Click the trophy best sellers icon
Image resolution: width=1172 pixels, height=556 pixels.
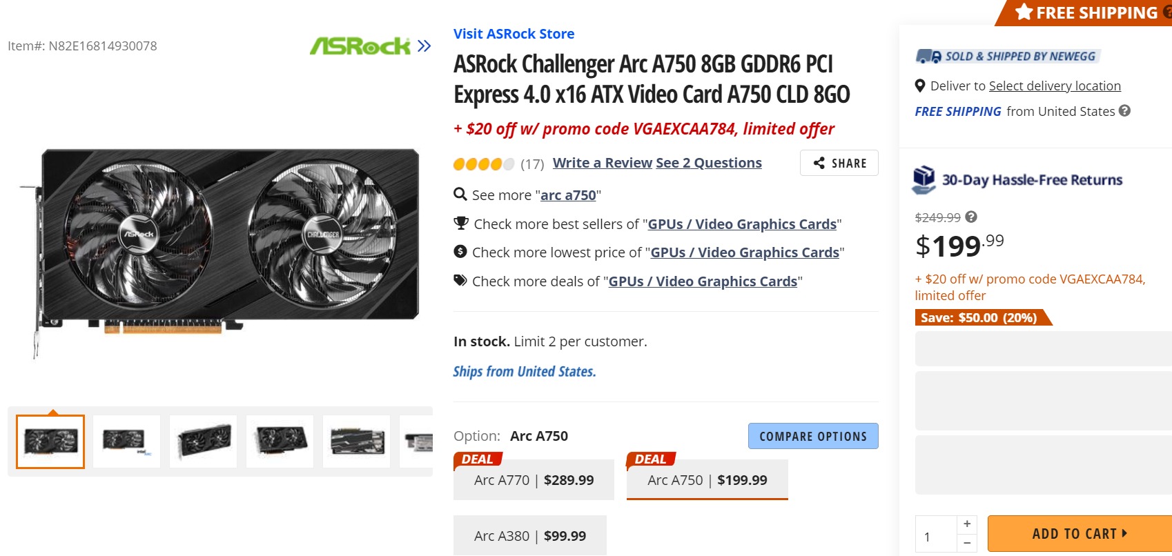pyautogui.click(x=460, y=224)
